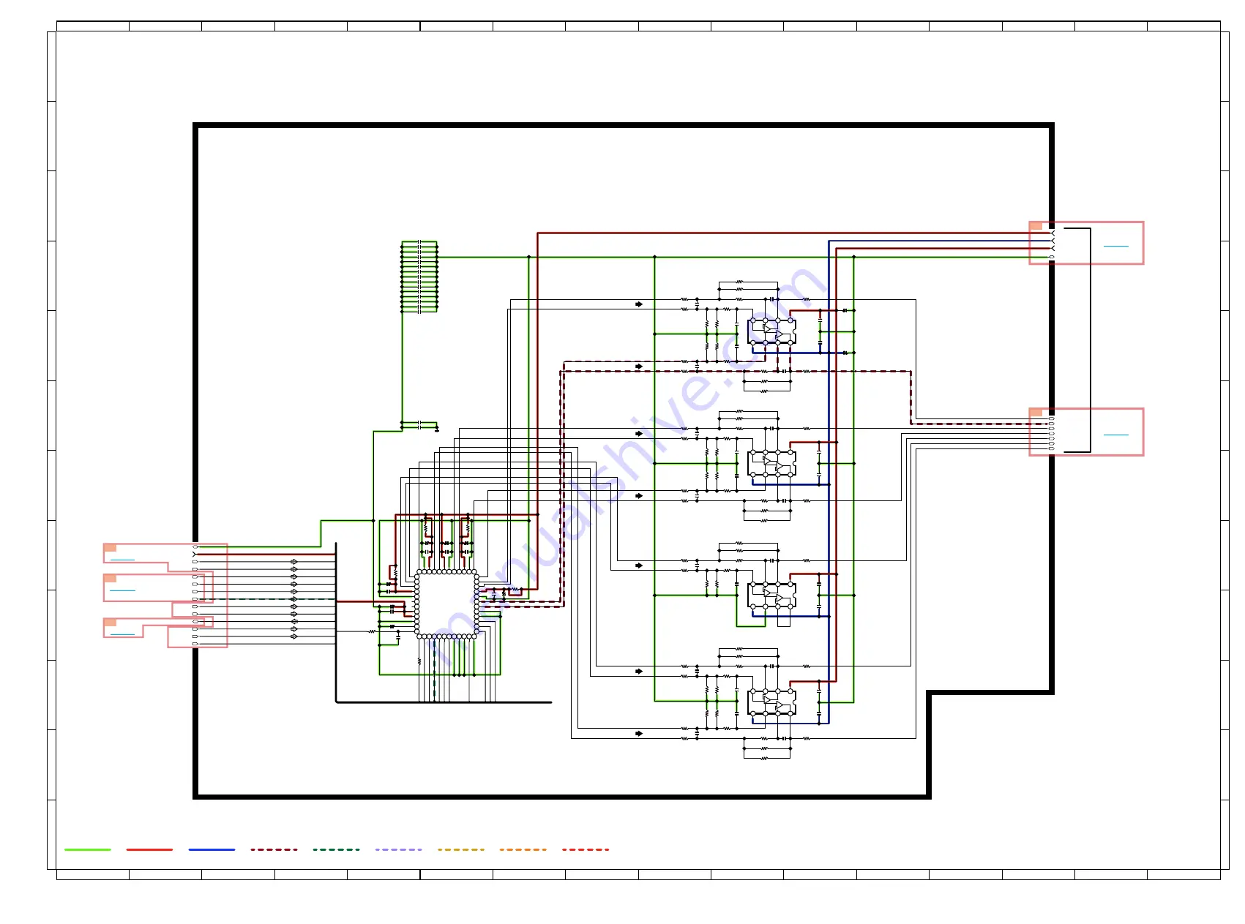Pick the gold dashed legend line
Viewport: 1245px width, 924px height.
click(x=460, y=849)
